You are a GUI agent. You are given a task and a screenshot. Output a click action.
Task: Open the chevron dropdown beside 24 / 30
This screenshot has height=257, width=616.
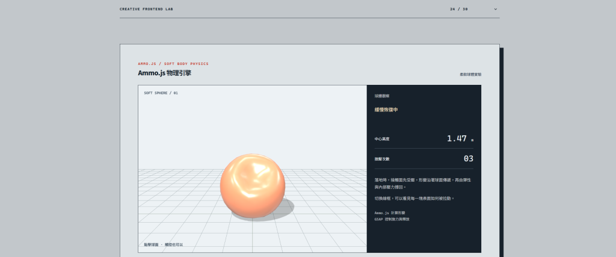[496, 9]
